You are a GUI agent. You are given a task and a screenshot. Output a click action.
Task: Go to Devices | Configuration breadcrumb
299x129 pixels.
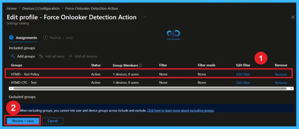click(41, 8)
